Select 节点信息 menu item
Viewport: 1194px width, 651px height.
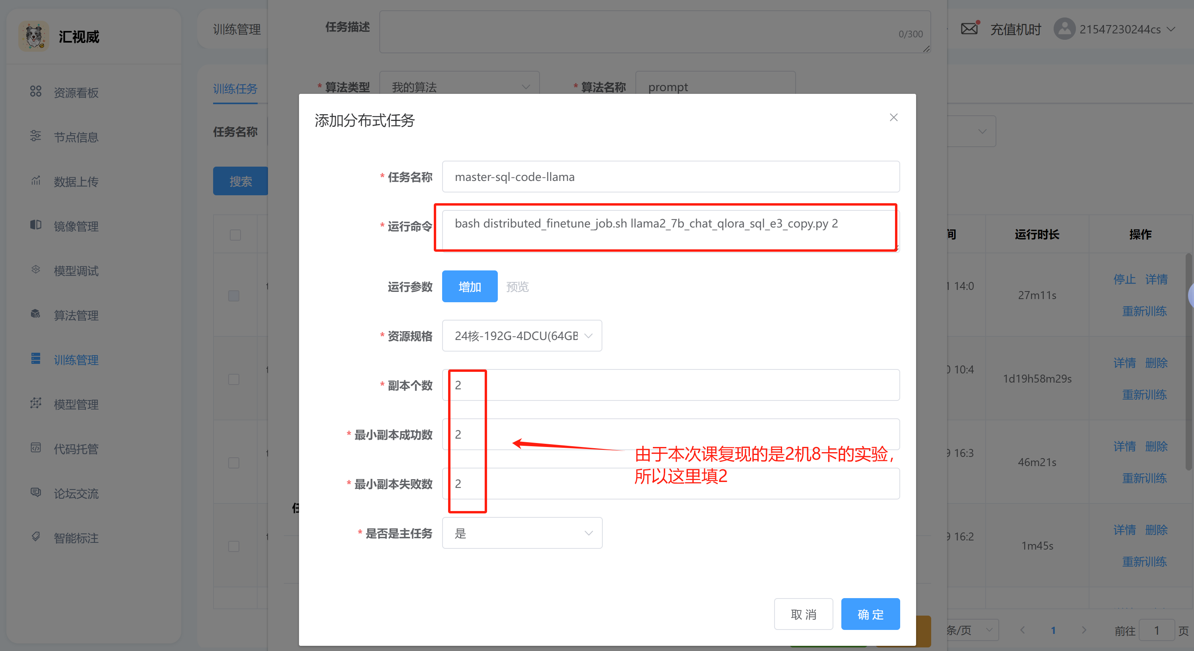76,137
